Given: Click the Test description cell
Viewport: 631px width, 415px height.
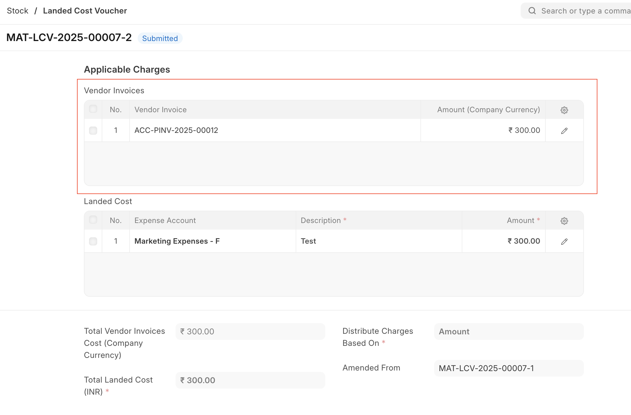Looking at the screenshot, I should (379, 241).
